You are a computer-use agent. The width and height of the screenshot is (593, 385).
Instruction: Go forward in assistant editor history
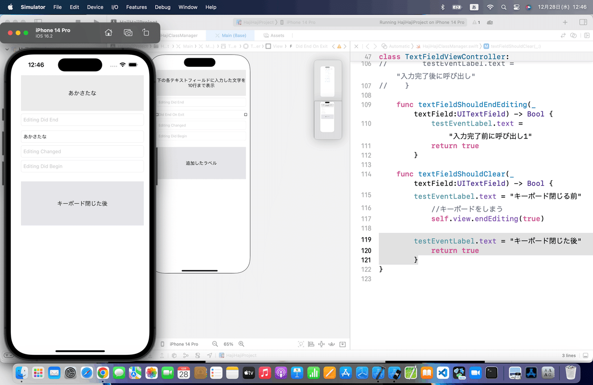(x=375, y=46)
